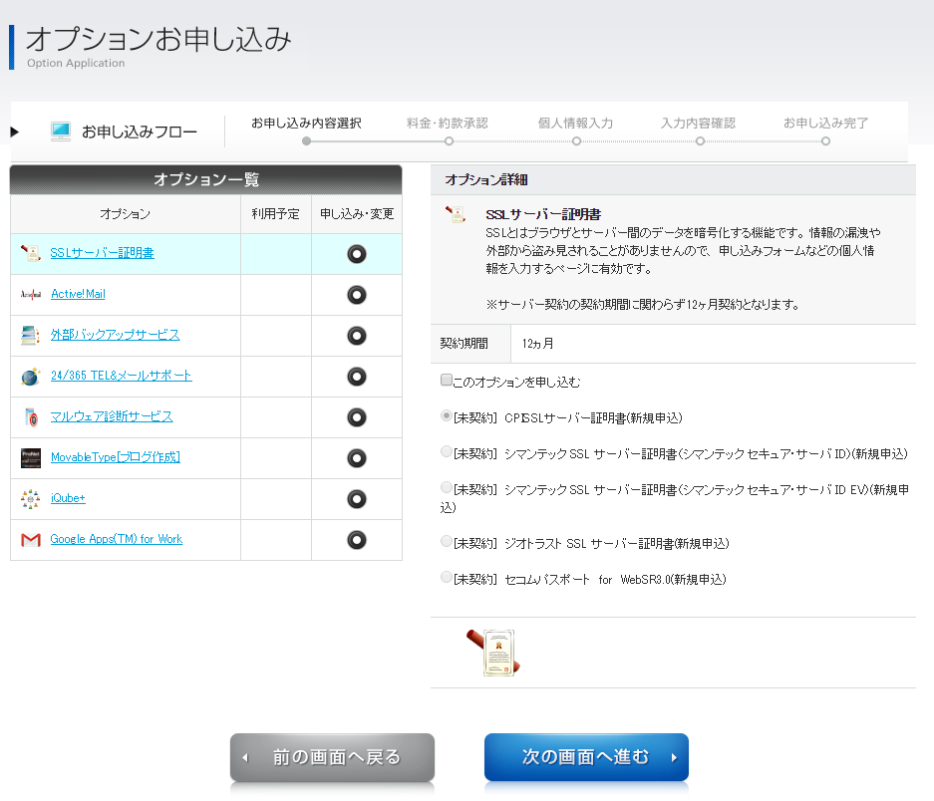Click the SSL server certificate row icon
The width and height of the screenshot is (934, 801).
click(30, 253)
